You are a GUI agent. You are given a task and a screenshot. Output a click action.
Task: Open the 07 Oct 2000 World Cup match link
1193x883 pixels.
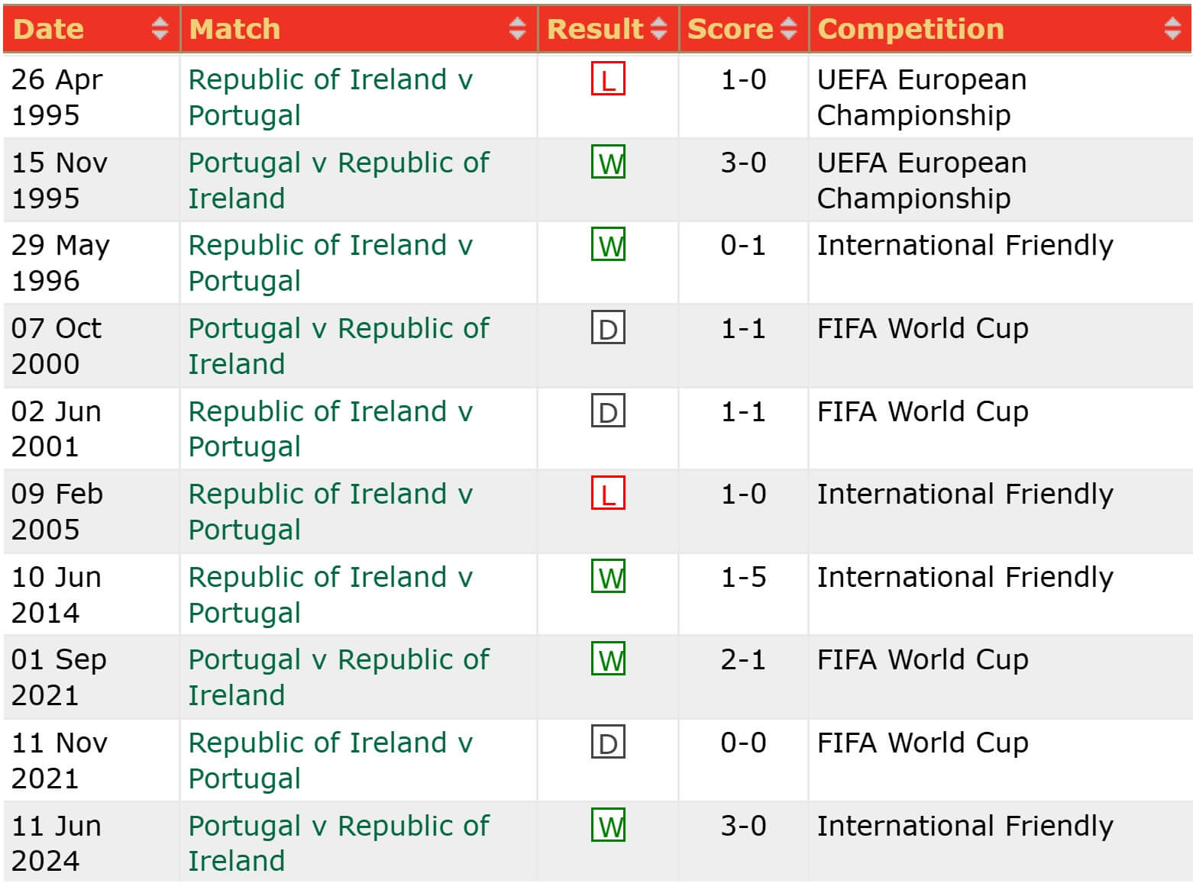pos(338,346)
